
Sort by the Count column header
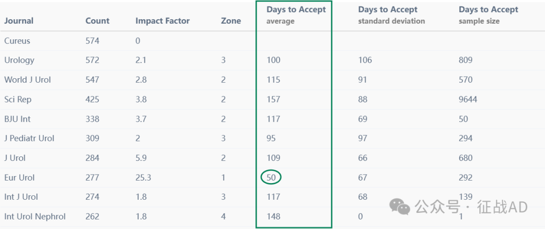[97, 21]
